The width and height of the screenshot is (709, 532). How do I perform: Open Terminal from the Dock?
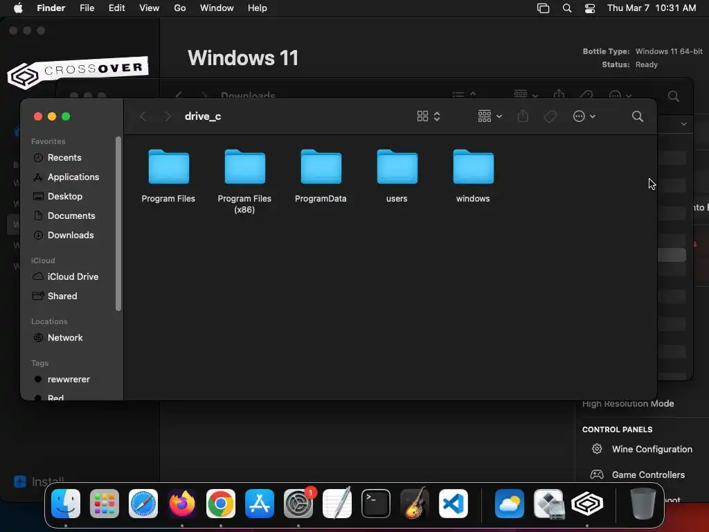[x=376, y=504]
